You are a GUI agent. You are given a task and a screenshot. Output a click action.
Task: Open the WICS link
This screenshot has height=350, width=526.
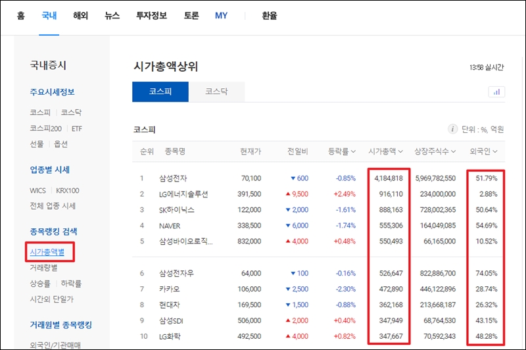37,191
